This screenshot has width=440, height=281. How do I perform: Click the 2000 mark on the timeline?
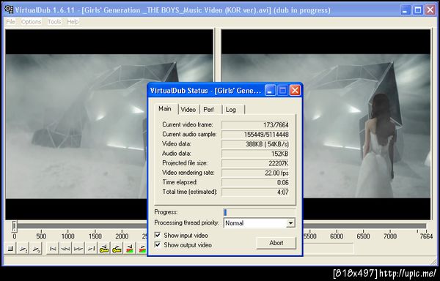pyautogui.click(x=122, y=236)
